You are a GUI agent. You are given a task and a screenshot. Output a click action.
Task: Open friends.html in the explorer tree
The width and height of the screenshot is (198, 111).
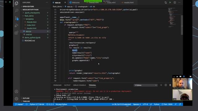(32, 22)
